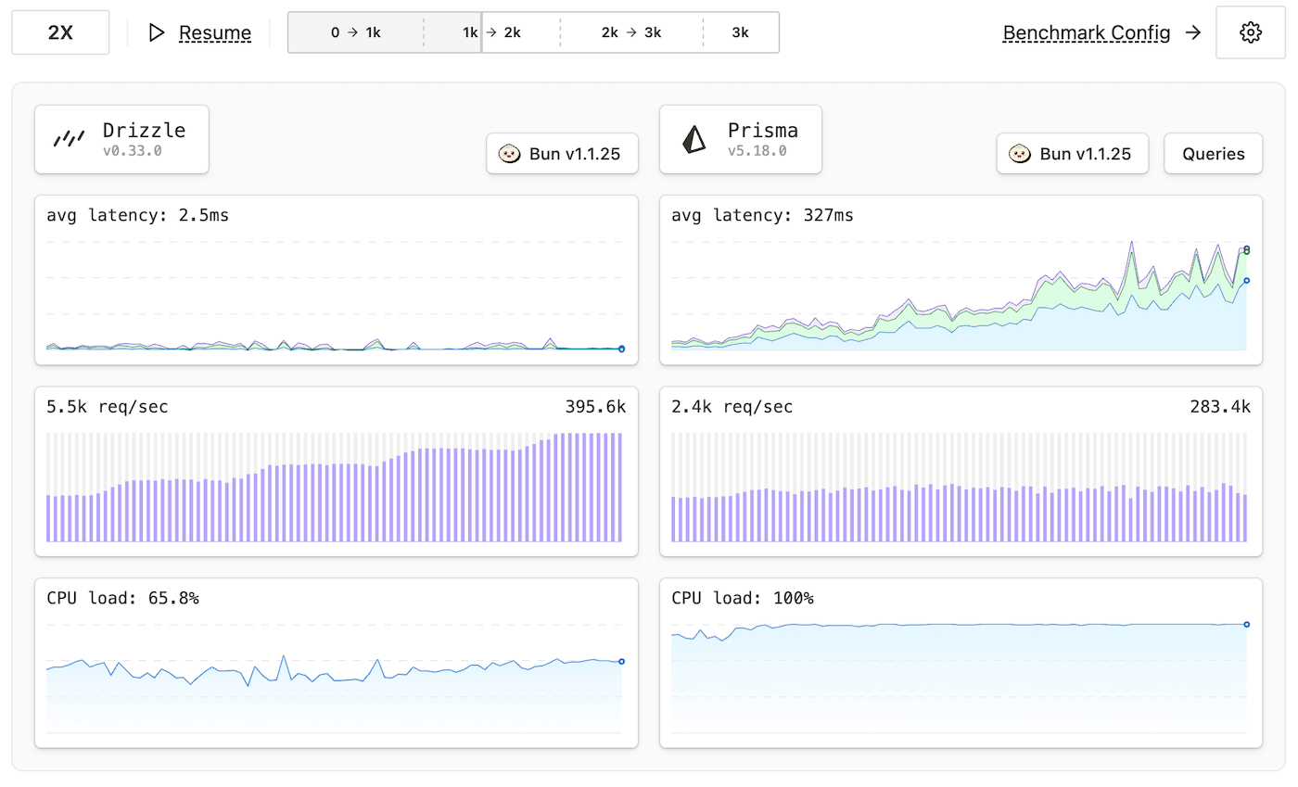Click the play triangle icon beside Resume

click(x=157, y=33)
